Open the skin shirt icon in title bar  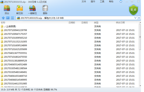(121, 1)
